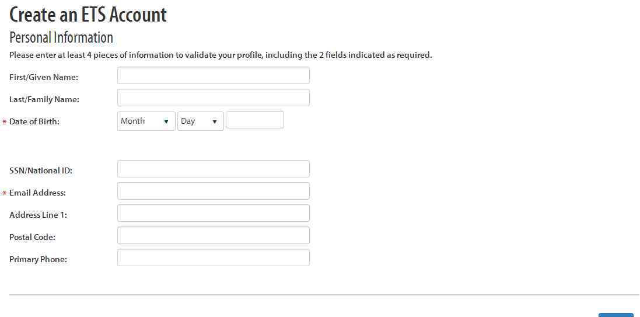Click the Primary Phone input field
Image resolution: width=640 pixels, height=317 pixels.
(x=213, y=258)
